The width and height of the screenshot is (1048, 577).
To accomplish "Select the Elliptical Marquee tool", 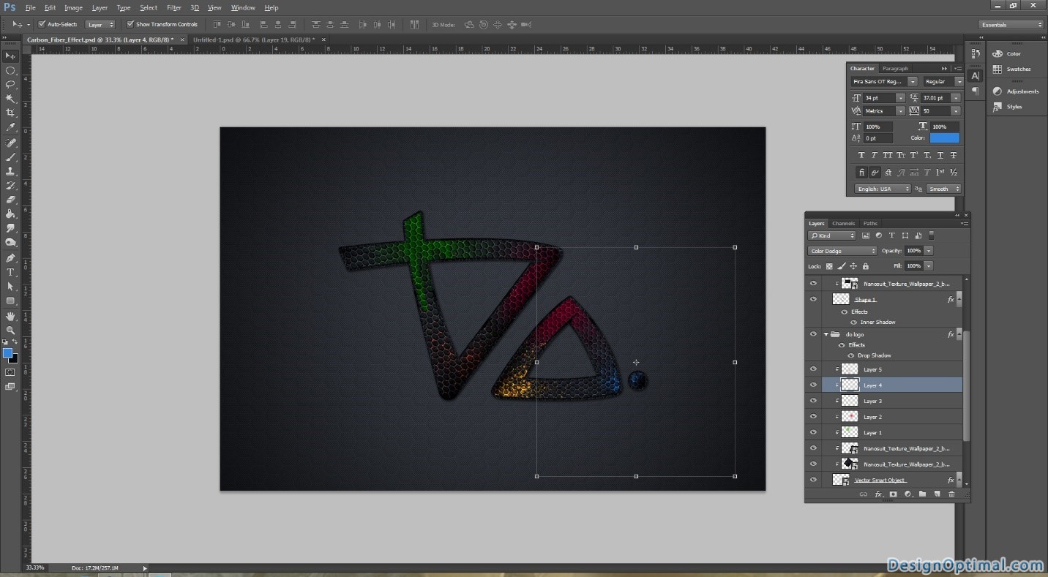I will (x=10, y=71).
